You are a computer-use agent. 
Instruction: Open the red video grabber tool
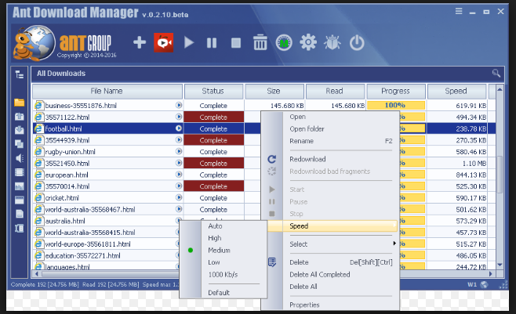(164, 42)
